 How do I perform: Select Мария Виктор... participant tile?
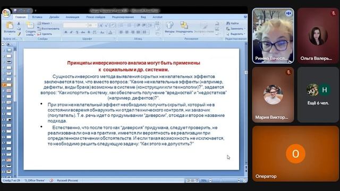[273, 94]
